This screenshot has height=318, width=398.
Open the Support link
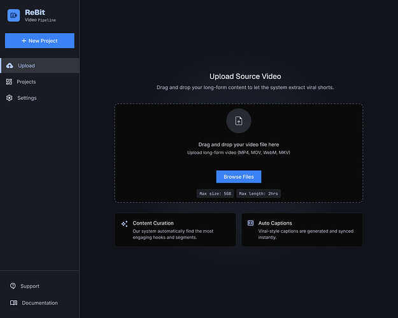25,286
